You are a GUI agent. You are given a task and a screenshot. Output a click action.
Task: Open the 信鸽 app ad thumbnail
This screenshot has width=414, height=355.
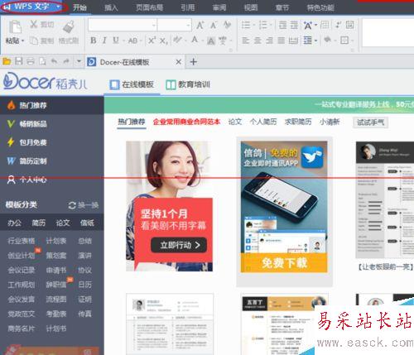284,207
